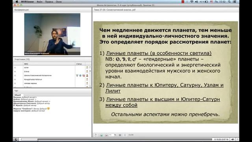Click the Участники (15) panel header
The image size is (252, 142).
coord(22,60)
